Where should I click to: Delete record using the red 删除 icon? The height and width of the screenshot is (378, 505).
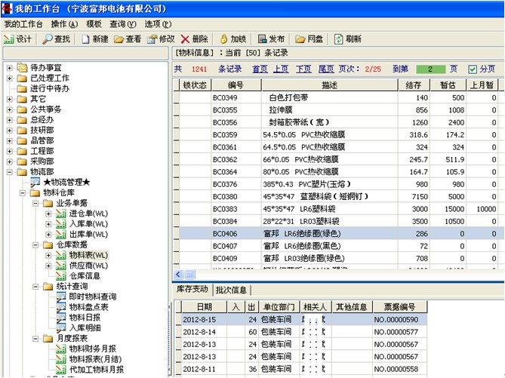click(x=186, y=38)
